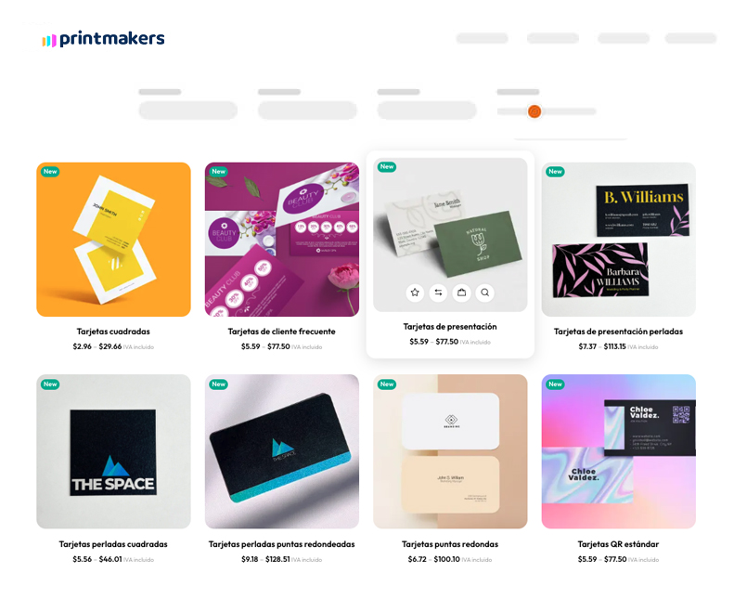This screenshot has height=599, width=734.
Task: Click the printmakers logo
Action: (x=103, y=39)
